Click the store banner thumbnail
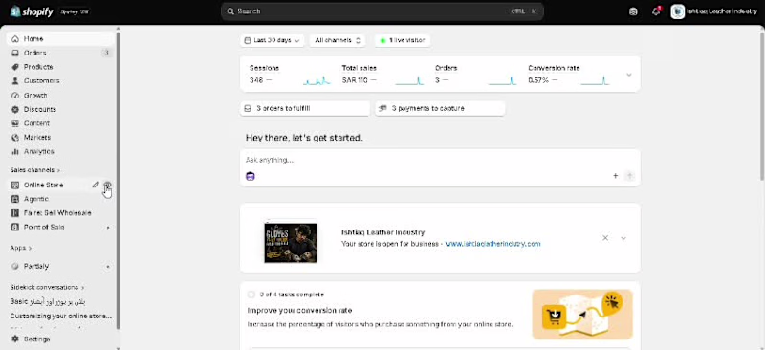Screen dimensions: 765x350 pyautogui.click(x=291, y=243)
